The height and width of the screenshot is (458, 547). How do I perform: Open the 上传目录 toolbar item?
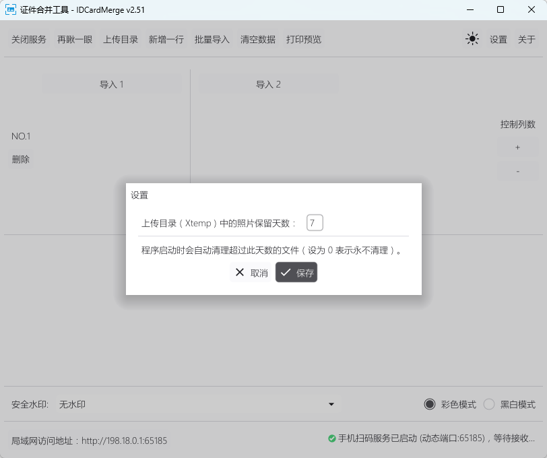click(121, 40)
